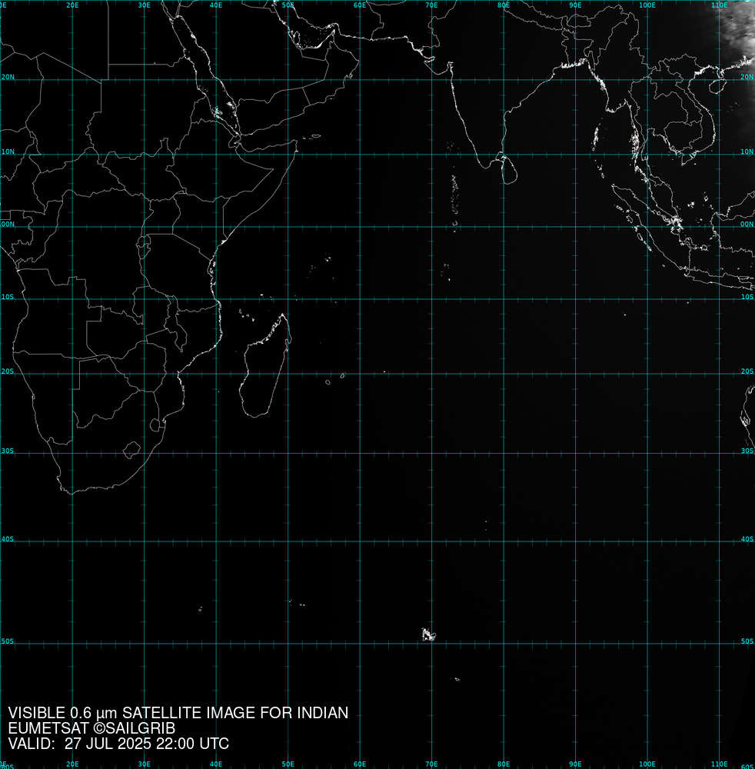Click the bottom 110E longitude label

719,764
